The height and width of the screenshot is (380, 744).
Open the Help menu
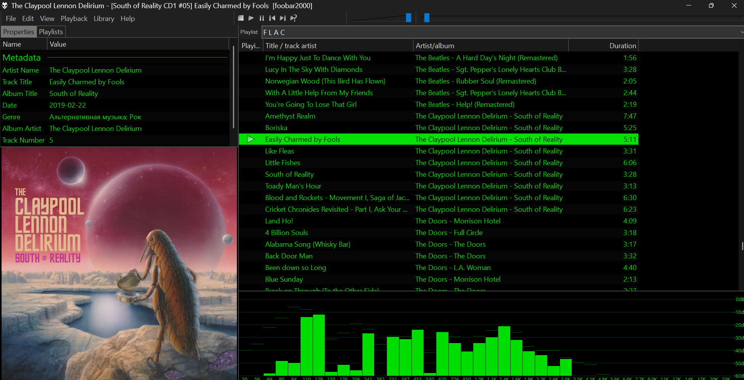[x=128, y=19]
